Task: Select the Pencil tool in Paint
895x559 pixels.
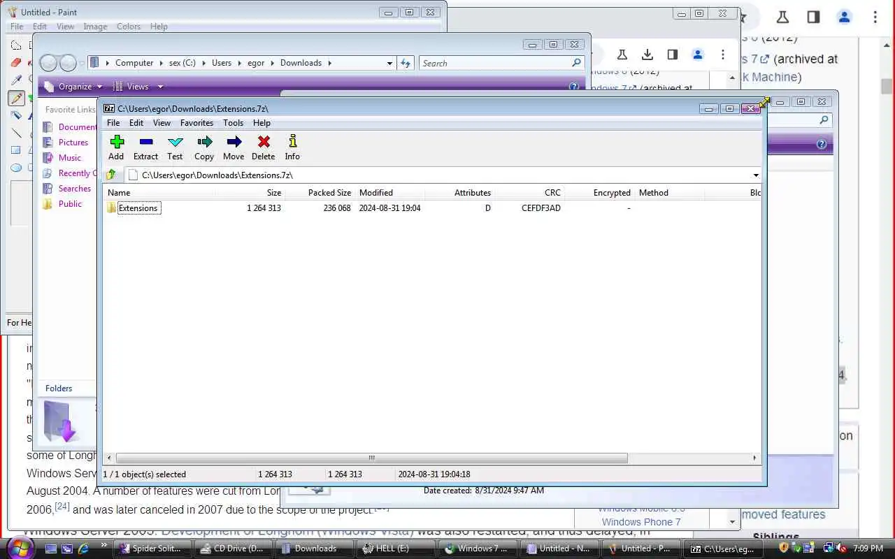Action: pos(16,98)
